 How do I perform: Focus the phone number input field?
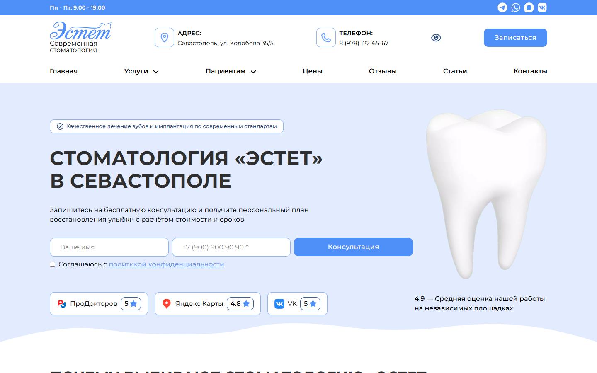(231, 247)
